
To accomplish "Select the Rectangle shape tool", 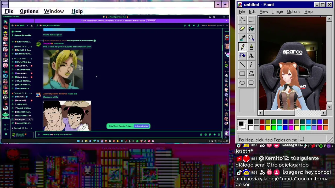I will coord(242,74).
